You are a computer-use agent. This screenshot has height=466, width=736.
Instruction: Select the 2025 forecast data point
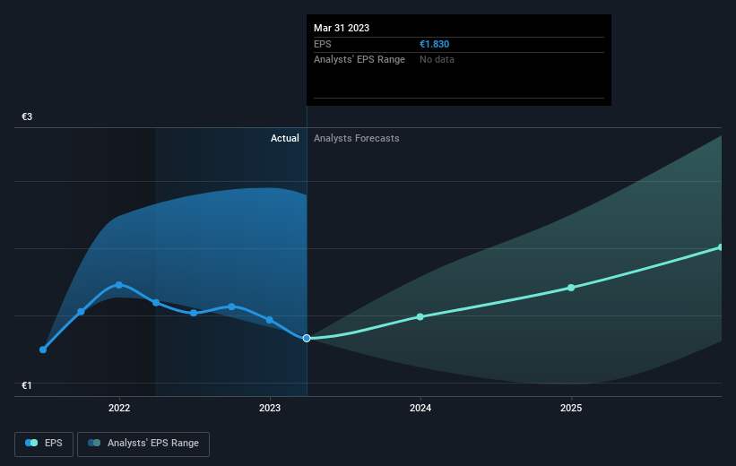pyautogui.click(x=571, y=288)
